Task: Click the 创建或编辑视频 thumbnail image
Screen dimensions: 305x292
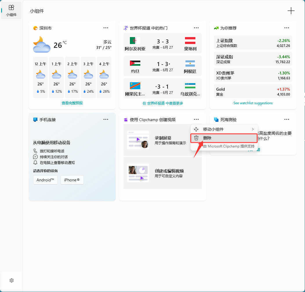Action: click(138, 173)
